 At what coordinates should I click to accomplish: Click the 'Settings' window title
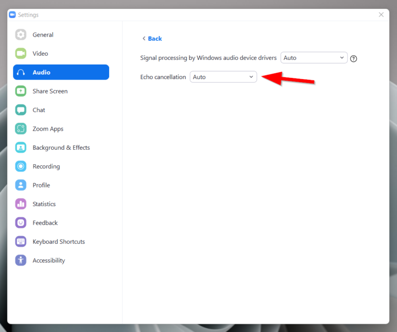point(28,15)
